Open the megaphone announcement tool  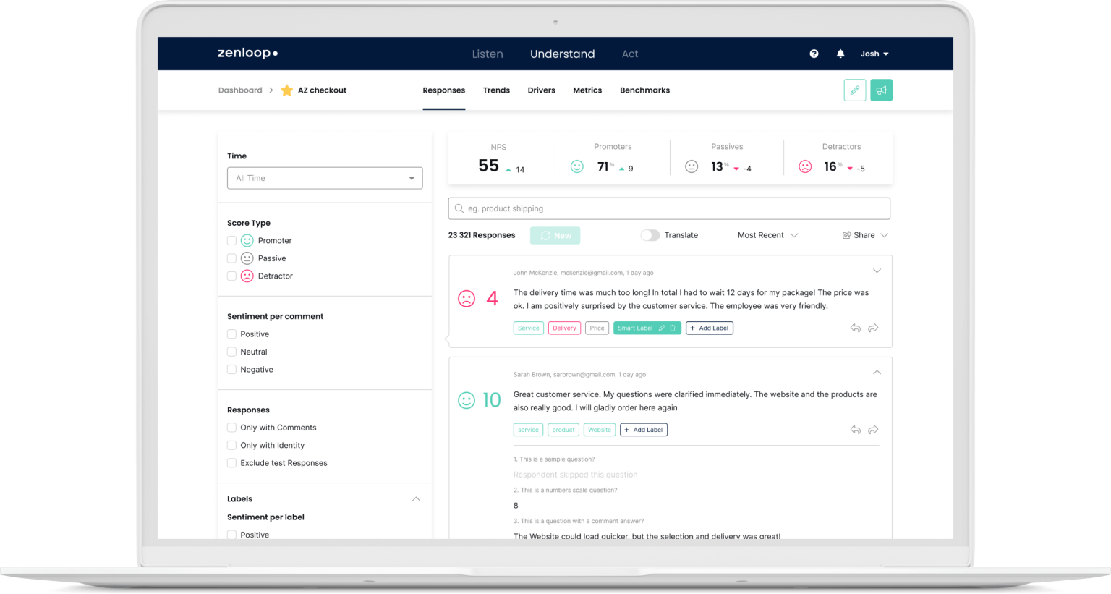pyautogui.click(x=881, y=90)
